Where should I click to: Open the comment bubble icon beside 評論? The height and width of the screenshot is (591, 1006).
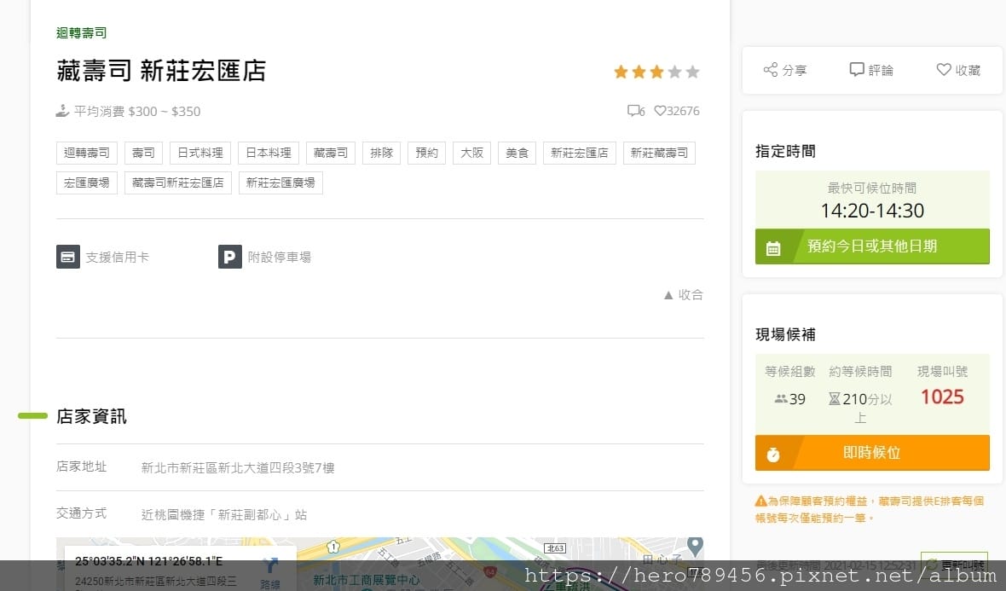[x=857, y=69]
